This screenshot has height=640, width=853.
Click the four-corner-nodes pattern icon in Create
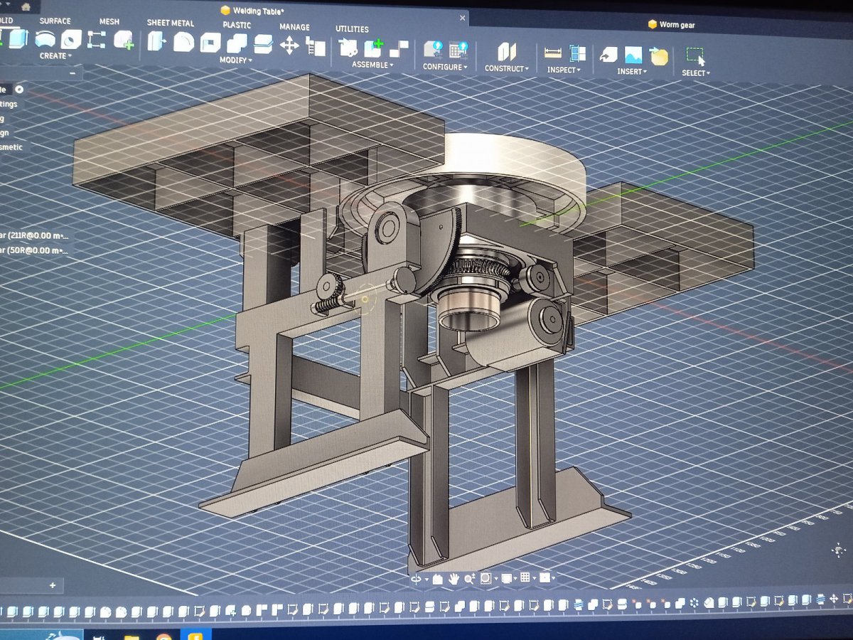click(x=96, y=40)
